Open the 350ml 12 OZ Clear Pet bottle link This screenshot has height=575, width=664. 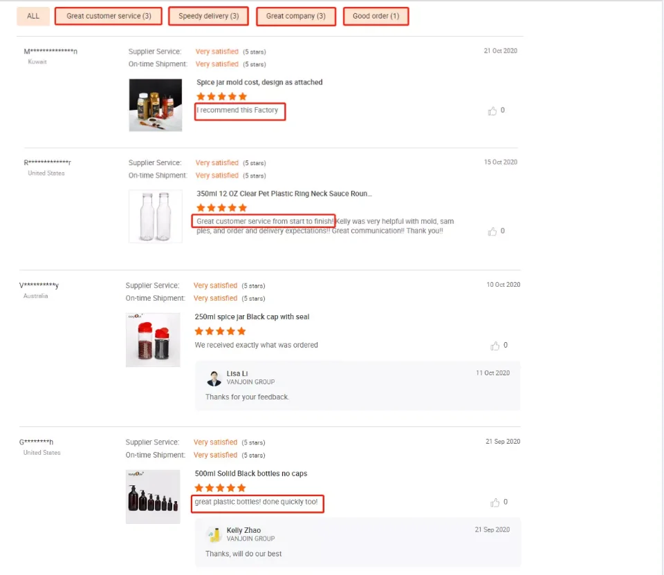pos(284,194)
